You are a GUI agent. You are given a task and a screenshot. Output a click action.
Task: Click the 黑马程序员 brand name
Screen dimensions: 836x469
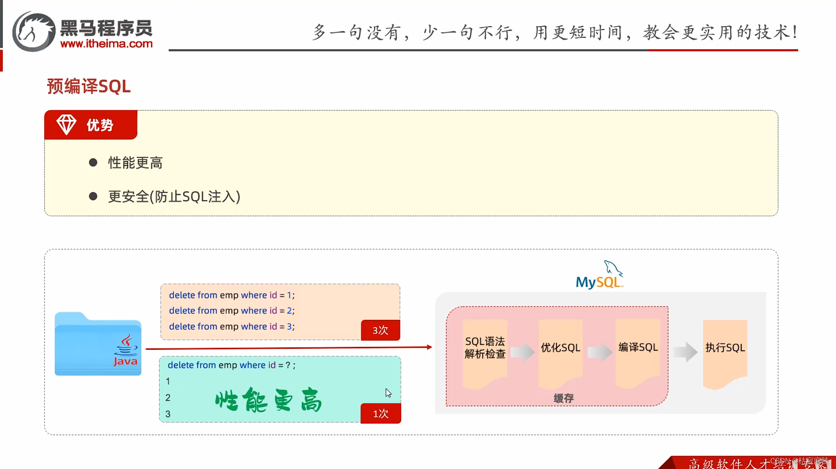tap(106, 28)
